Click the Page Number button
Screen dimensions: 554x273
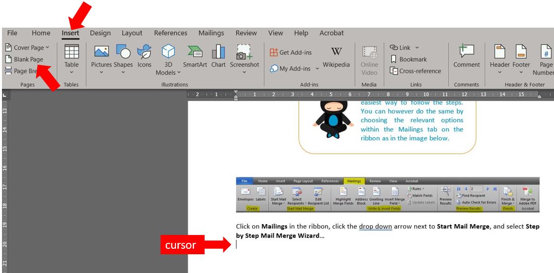click(544, 60)
